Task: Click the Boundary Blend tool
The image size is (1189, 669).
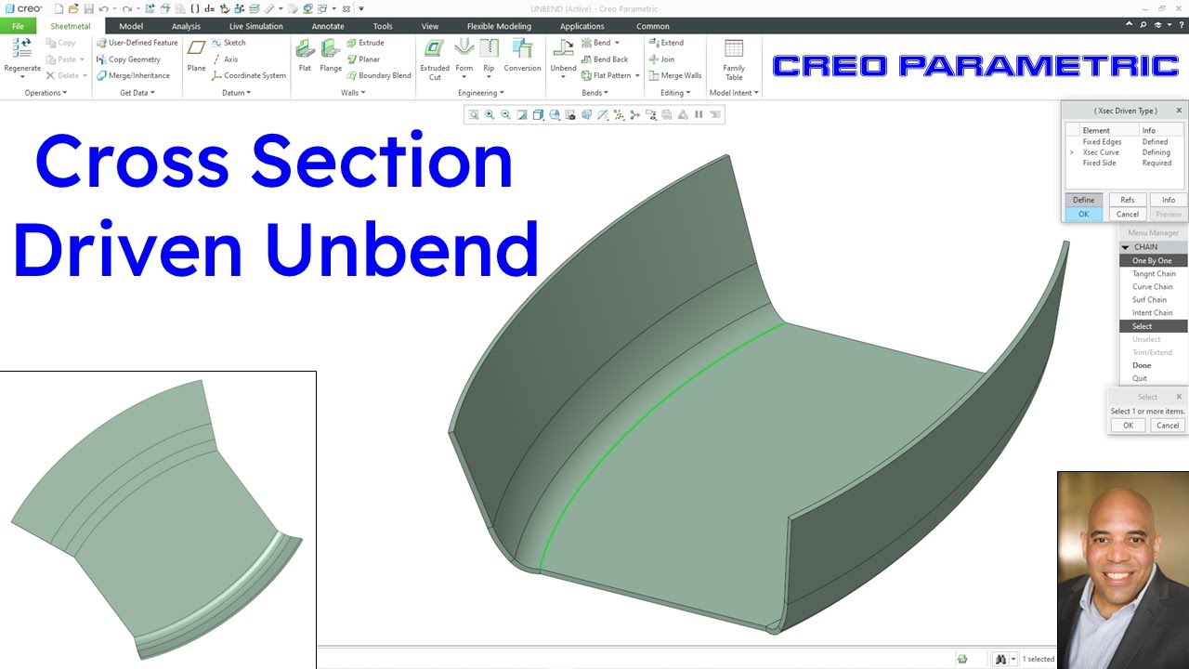Action: 379,76
